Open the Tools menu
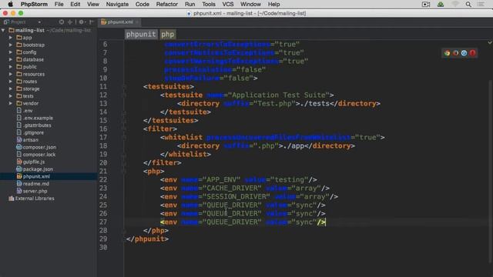This screenshot has width=493, height=277. [209, 5]
